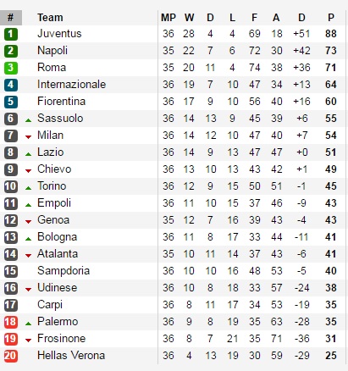Open the Hellas Verona team link
The width and height of the screenshot is (348, 371).
(71, 356)
